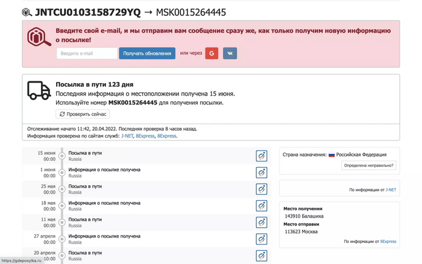
Task: Click 'Определена неправильно?' button
Action: [x=368, y=165]
